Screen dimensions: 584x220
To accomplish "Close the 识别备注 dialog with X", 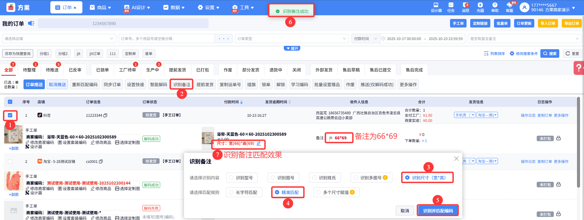I will pos(456,159).
